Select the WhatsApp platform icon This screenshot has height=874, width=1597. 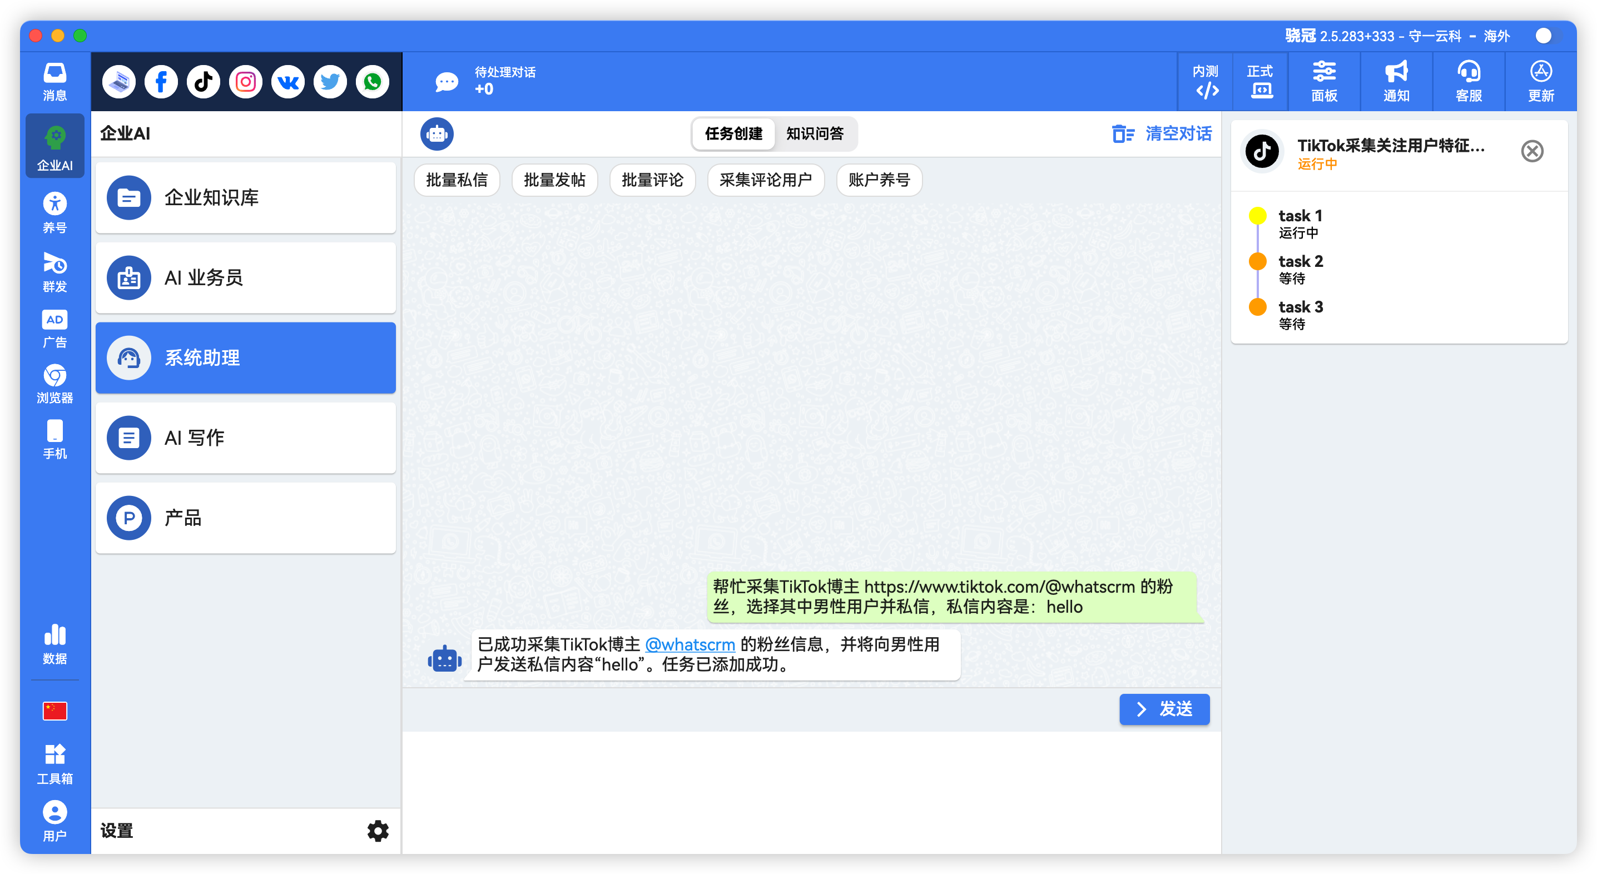click(x=372, y=81)
